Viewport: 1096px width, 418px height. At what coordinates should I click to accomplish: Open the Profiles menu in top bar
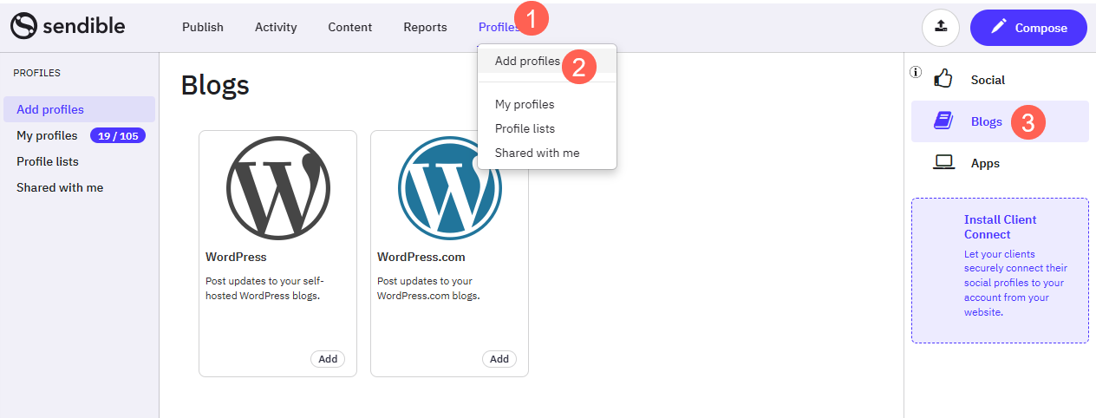[499, 27]
